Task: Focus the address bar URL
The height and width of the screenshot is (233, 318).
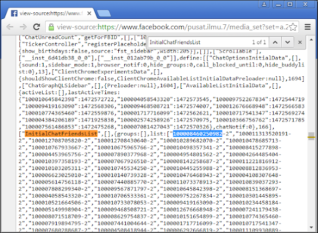Action: click(172, 27)
